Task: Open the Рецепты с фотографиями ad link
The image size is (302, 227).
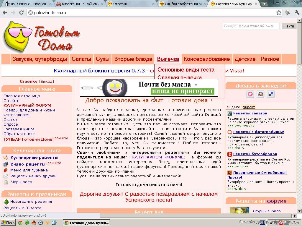Action: click(258, 132)
